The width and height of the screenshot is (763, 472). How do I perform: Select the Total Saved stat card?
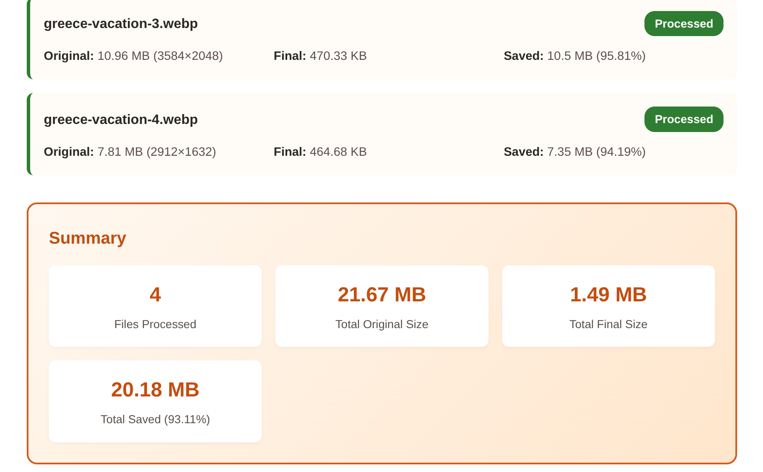(155, 401)
